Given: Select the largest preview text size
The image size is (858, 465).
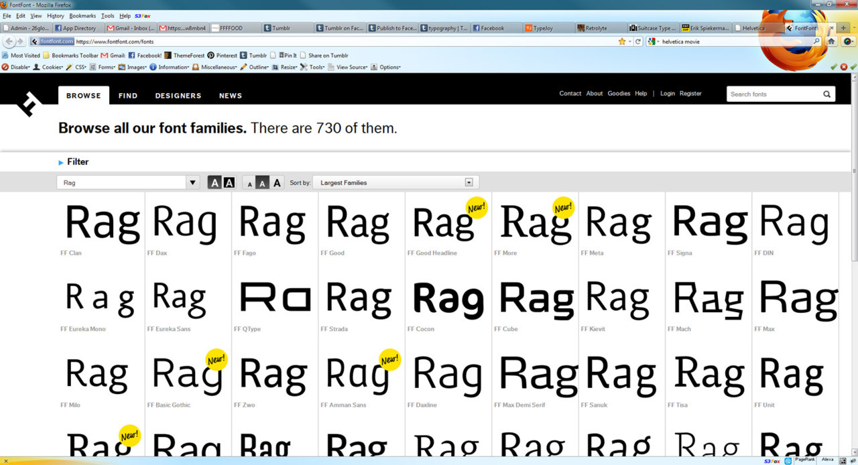Looking at the screenshot, I should 277,183.
